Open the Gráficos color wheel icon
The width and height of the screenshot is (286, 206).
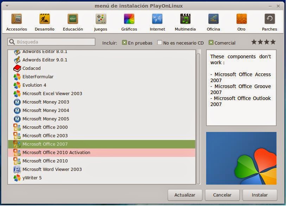129,19
